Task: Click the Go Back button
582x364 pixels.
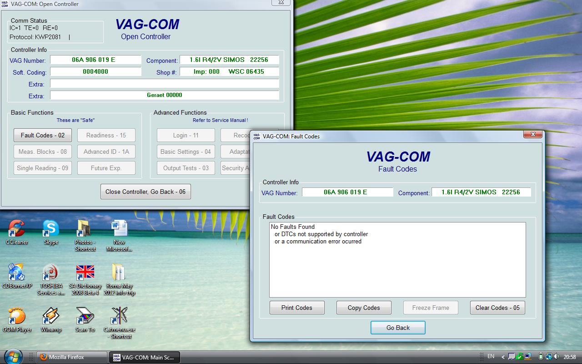Action: (x=398, y=328)
